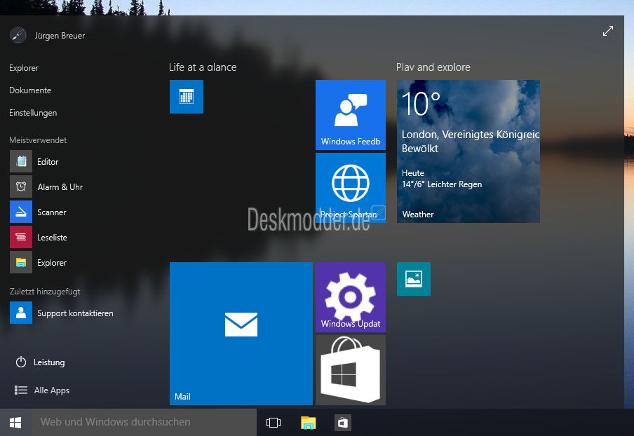Show Alle Apps list
634x436 pixels.
[41, 390]
